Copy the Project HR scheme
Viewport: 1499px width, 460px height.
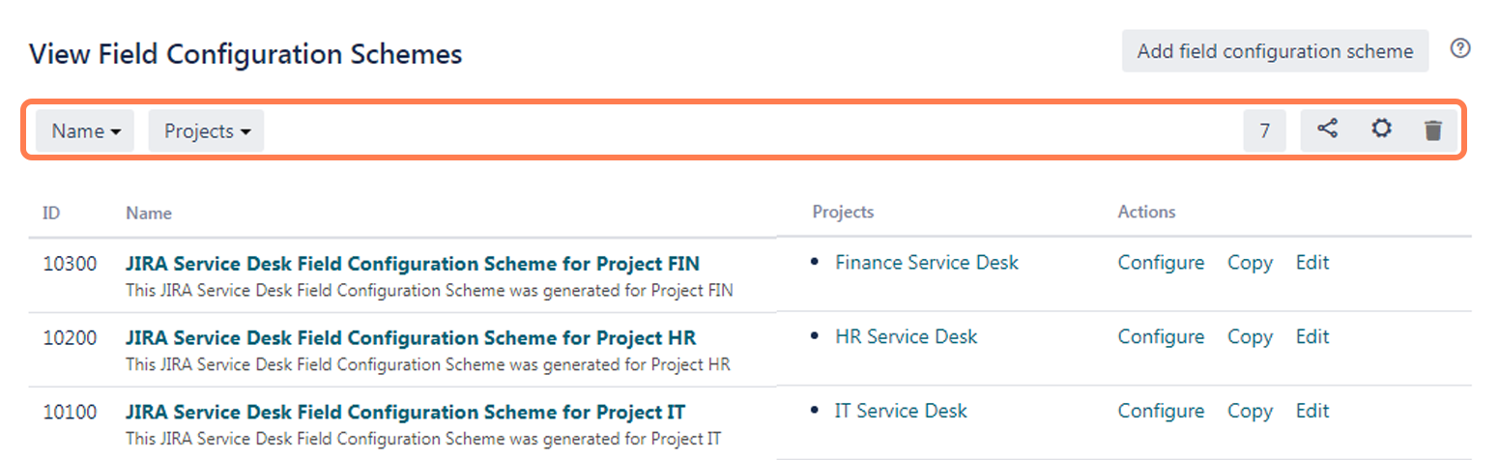1250,336
